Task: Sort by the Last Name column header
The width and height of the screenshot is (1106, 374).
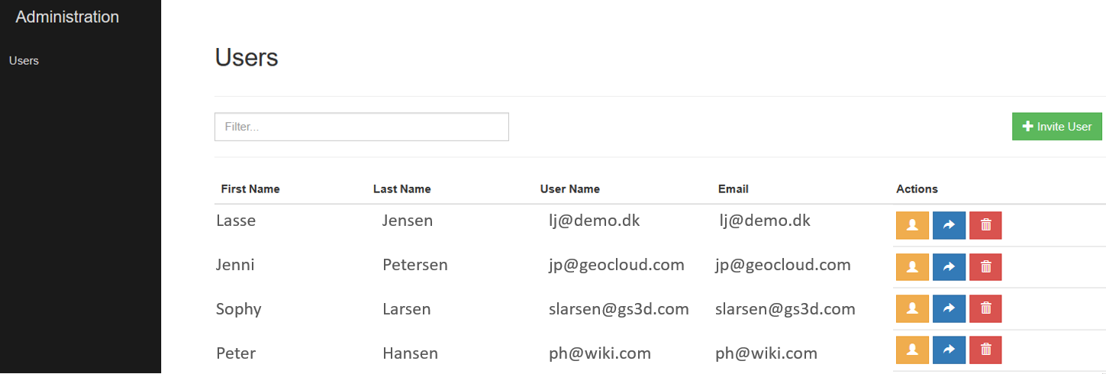Action: pos(402,189)
